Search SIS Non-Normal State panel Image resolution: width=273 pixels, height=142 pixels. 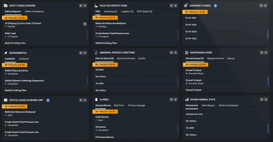tap(262, 99)
